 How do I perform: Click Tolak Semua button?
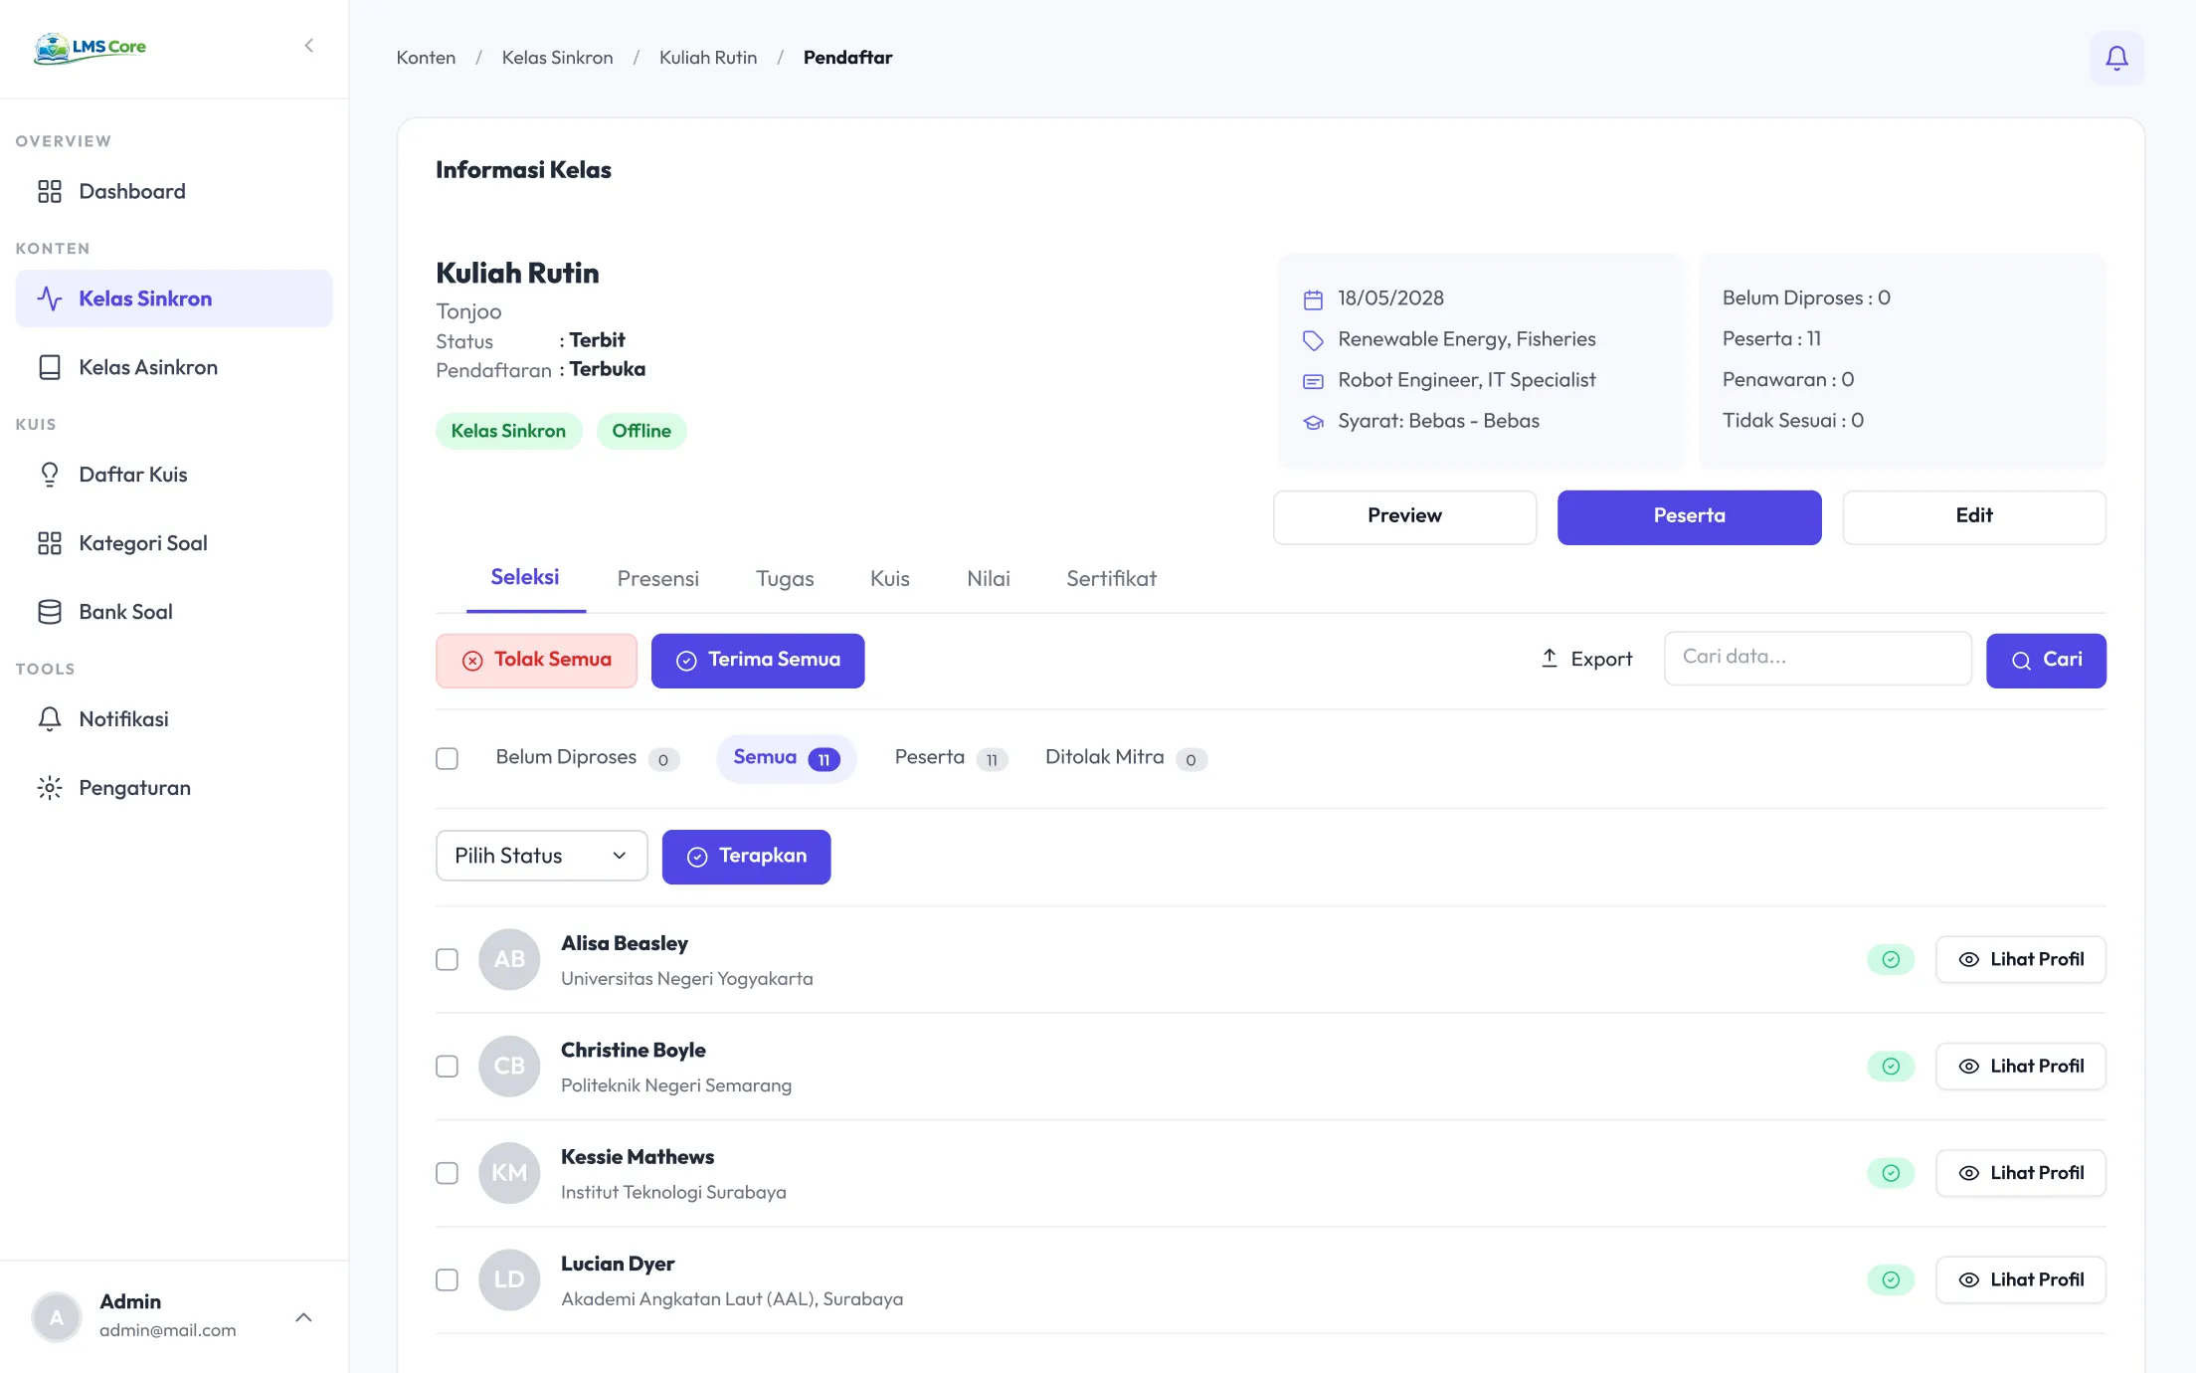536,661
